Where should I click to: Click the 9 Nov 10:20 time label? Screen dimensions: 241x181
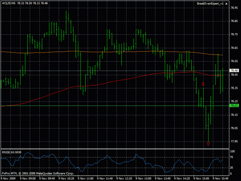point(66,178)
